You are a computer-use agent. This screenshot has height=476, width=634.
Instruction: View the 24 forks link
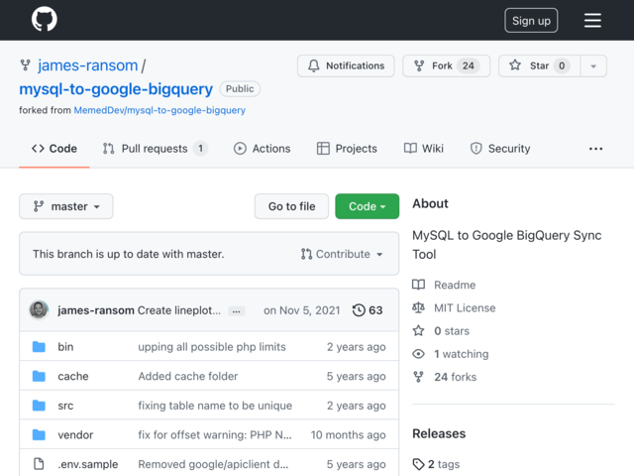click(456, 377)
